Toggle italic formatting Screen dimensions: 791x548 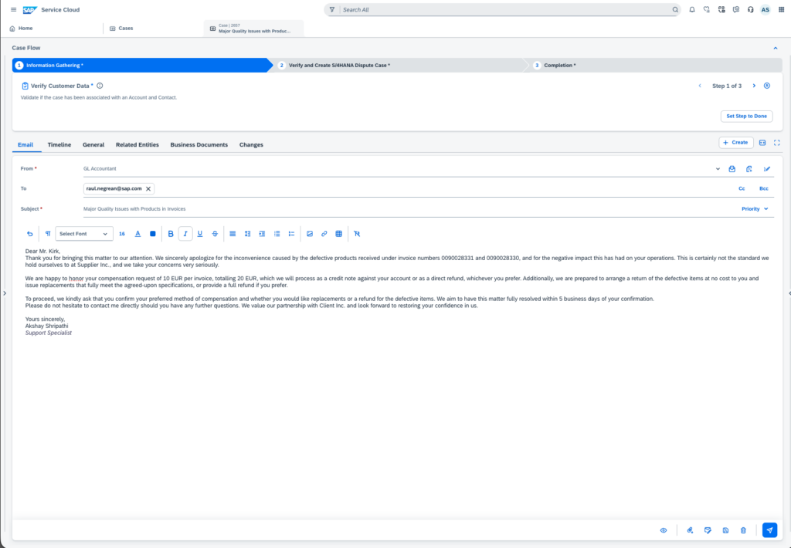(185, 233)
